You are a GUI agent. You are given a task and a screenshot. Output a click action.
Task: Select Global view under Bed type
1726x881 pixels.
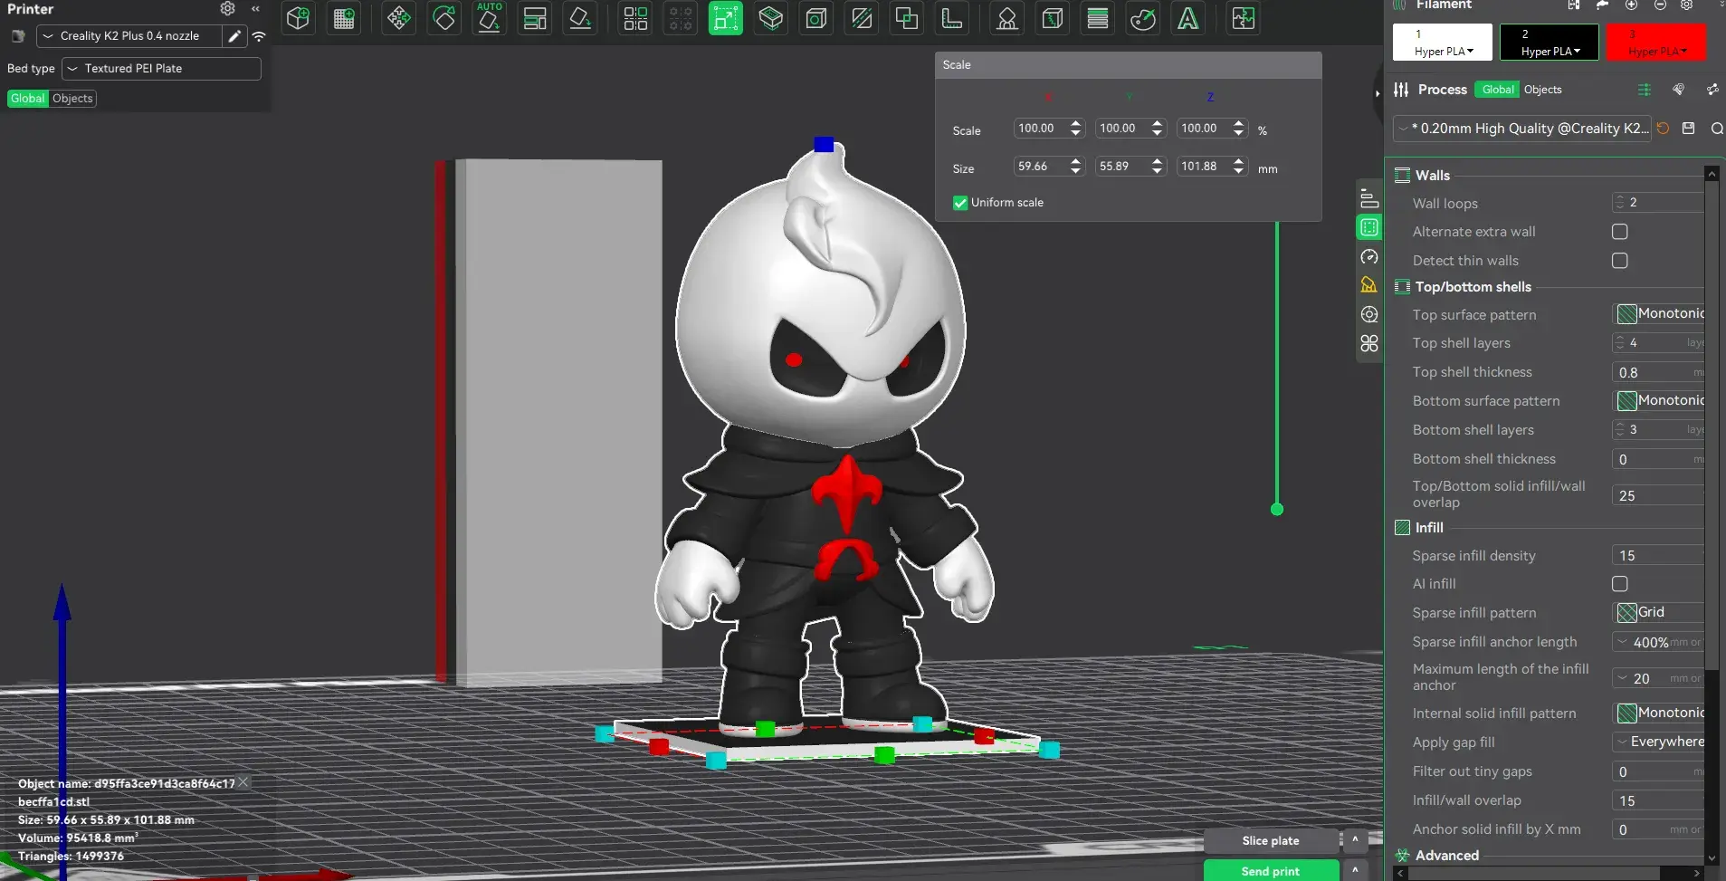point(28,99)
